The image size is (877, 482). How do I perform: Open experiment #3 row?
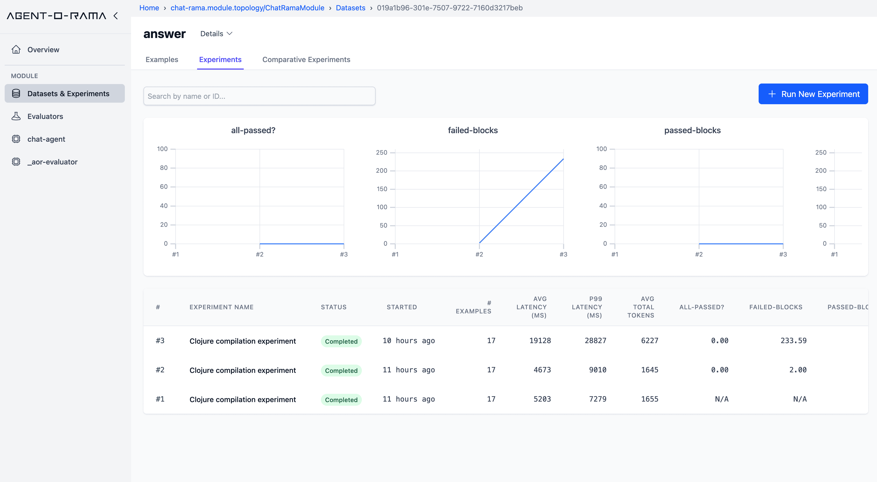pos(242,341)
